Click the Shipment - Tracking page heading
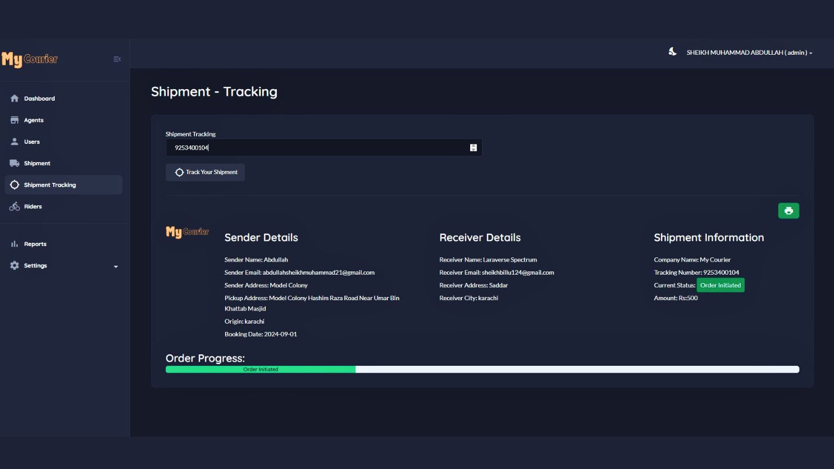The height and width of the screenshot is (469, 834). click(x=214, y=92)
